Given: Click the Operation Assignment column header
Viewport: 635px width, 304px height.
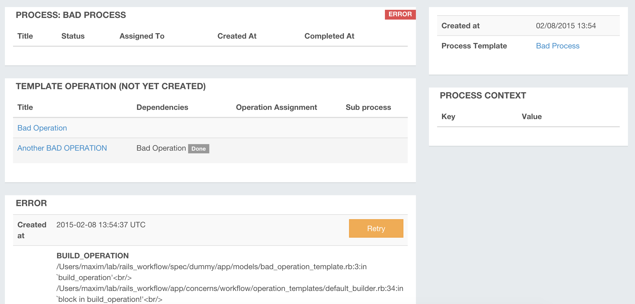Looking at the screenshot, I should coord(276,107).
